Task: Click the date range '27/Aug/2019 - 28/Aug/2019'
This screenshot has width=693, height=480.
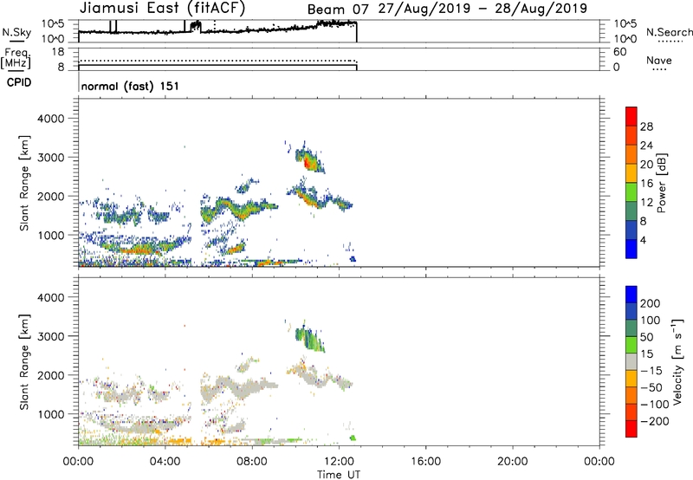Action: point(483,9)
